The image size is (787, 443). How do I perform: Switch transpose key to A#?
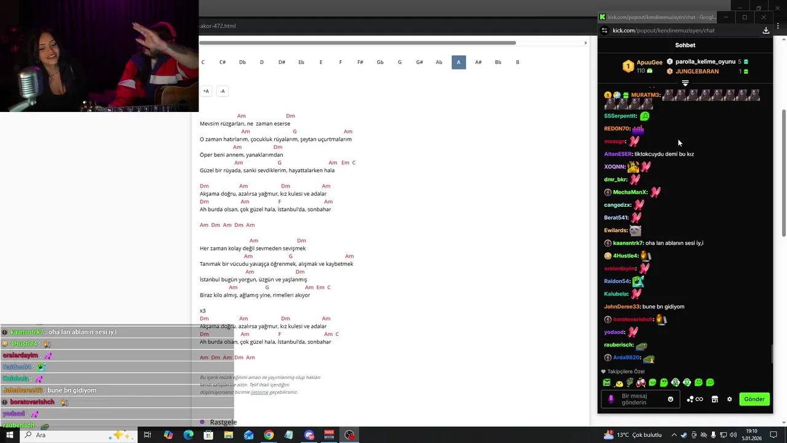pyautogui.click(x=478, y=62)
